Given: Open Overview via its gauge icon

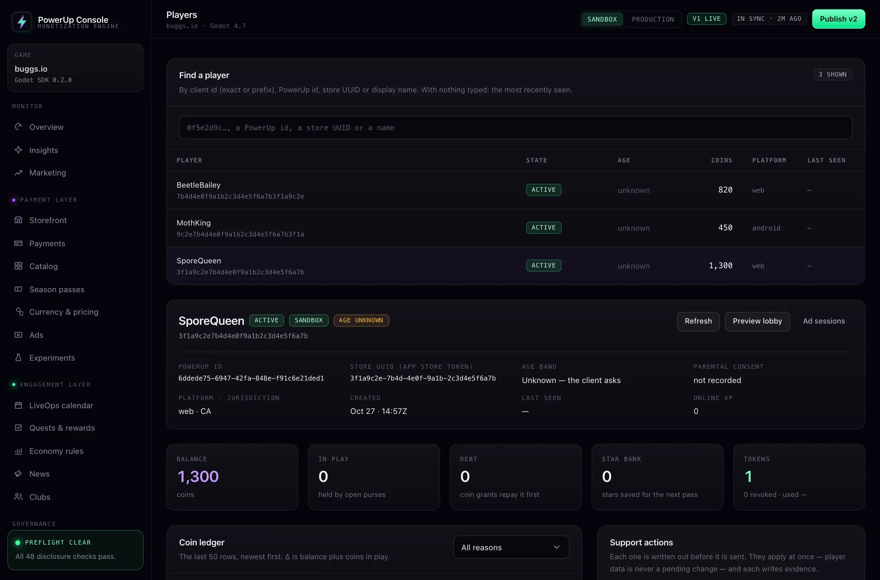Looking at the screenshot, I should (x=18, y=127).
